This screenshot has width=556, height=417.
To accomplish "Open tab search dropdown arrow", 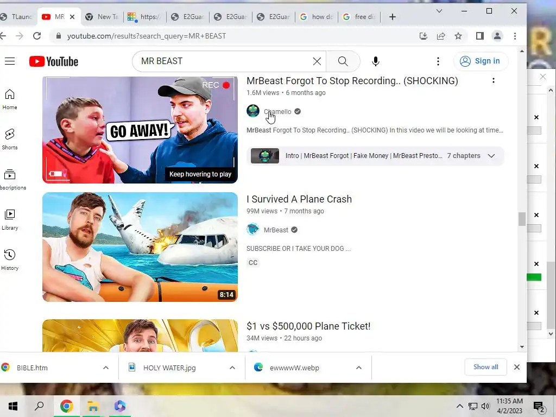I will point(439,11).
